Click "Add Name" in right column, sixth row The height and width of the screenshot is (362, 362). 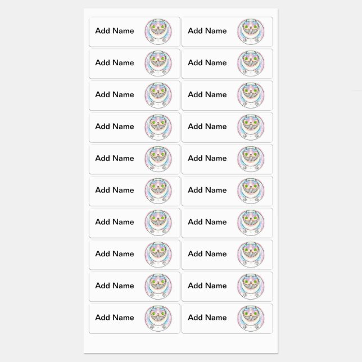pos(207,190)
